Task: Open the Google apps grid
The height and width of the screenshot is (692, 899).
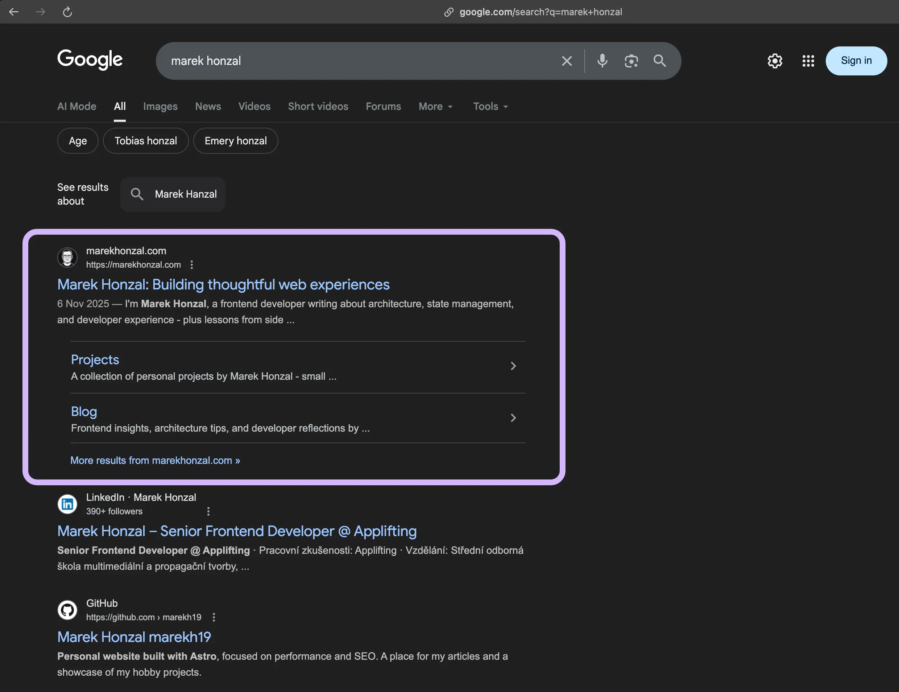Action: click(808, 61)
